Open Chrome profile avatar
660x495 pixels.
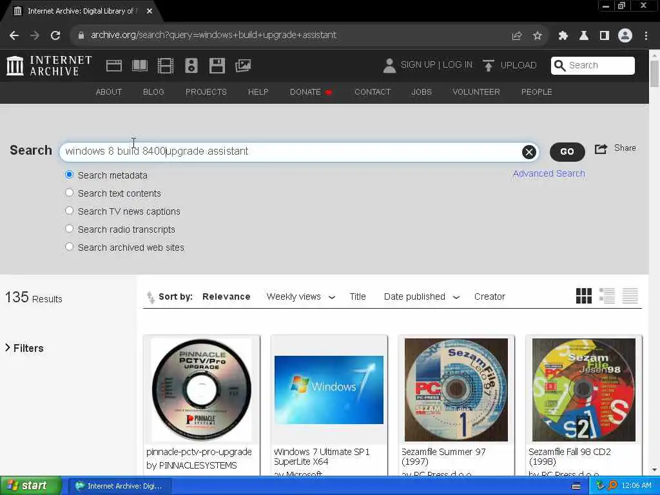(x=625, y=35)
